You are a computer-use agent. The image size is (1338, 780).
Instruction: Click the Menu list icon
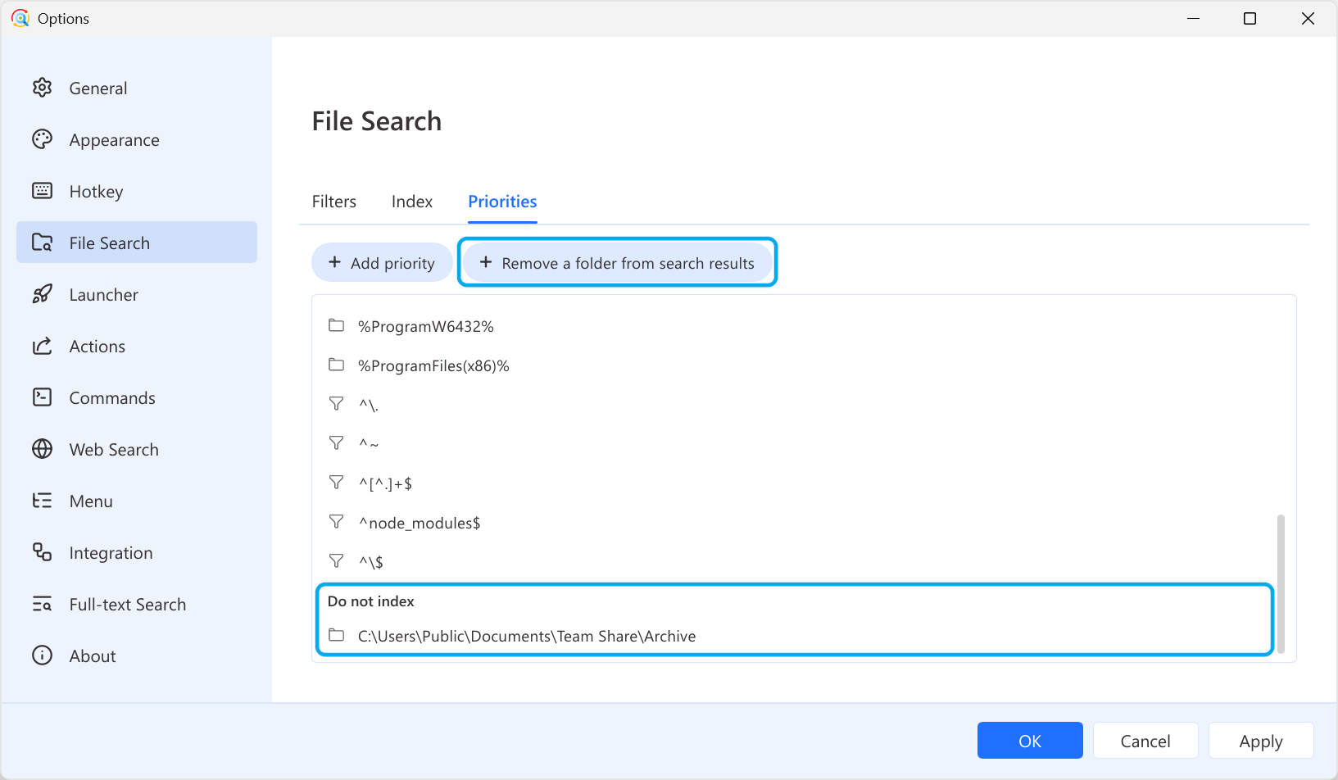coord(42,501)
